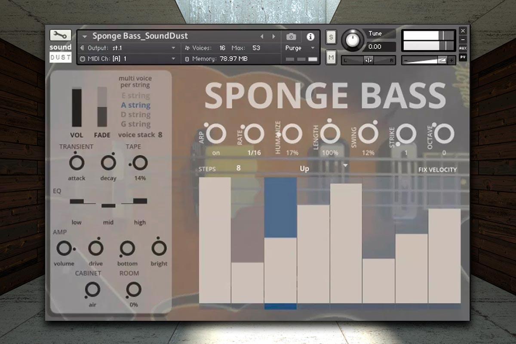Open the arp direction 'Up' dropdown
The width and height of the screenshot is (516, 344).
coord(325,168)
